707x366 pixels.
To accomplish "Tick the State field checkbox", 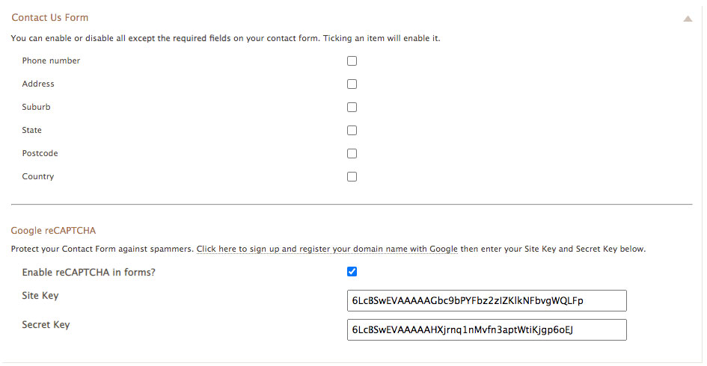I will [x=352, y=131].
